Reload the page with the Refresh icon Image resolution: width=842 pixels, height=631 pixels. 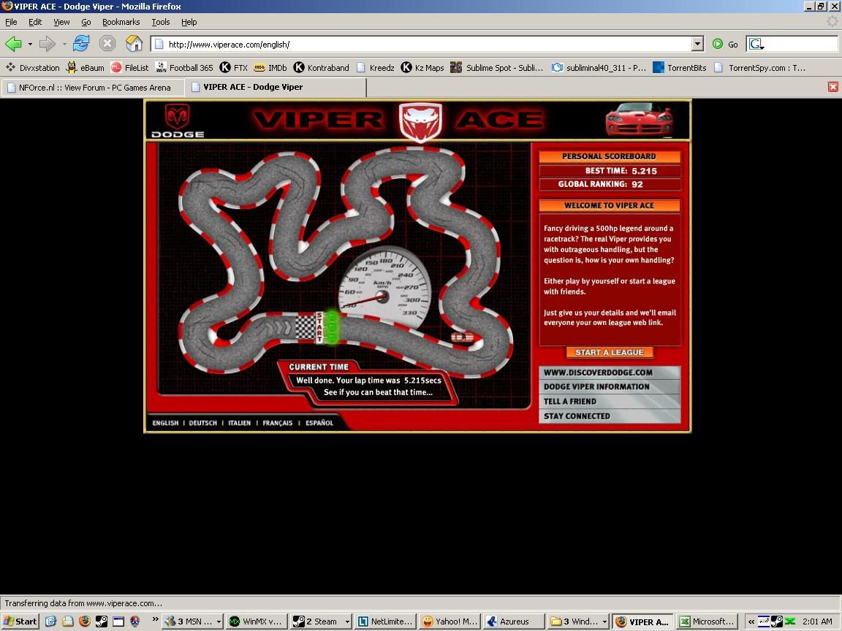pyautogui.click(x=81, y=44)
